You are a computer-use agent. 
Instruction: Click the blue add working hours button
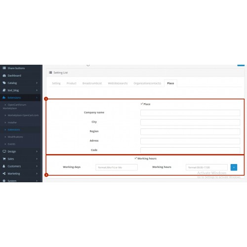(x=234, y=167)
